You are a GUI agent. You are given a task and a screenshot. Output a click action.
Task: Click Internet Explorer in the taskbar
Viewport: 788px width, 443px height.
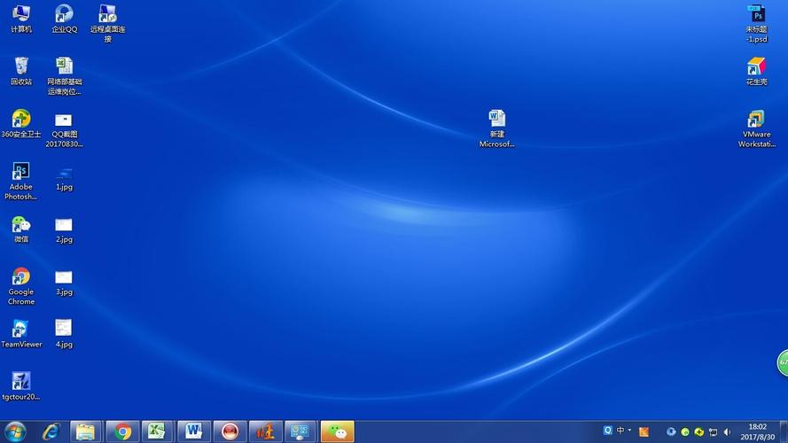(x=51, y=431)
